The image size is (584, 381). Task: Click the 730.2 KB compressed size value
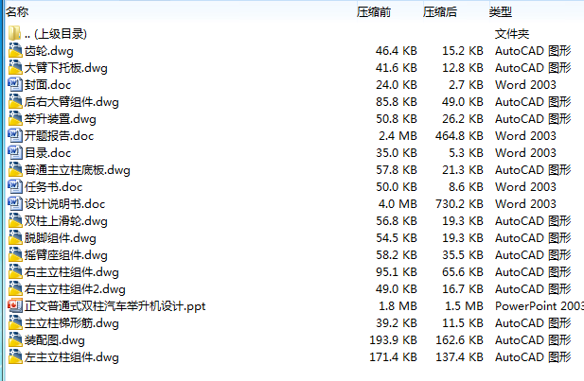[x=459, y=204]
